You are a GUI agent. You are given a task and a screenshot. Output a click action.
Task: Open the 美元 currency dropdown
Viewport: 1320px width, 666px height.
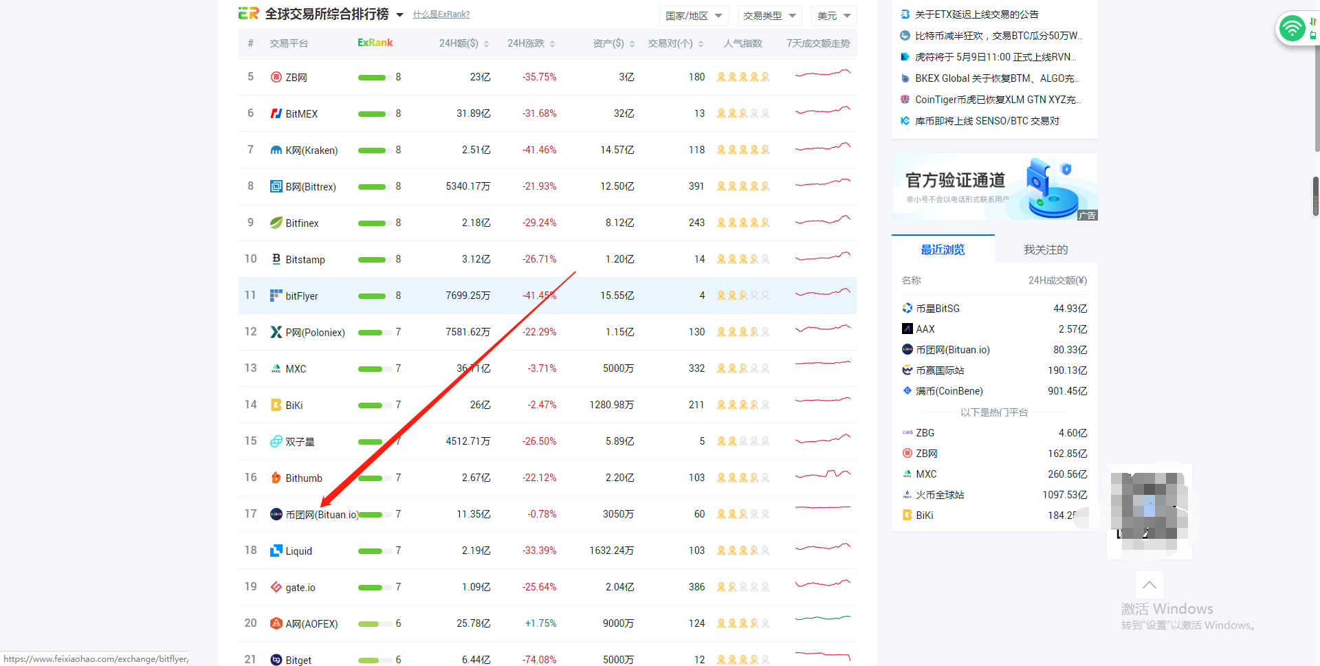coord(834,16)
